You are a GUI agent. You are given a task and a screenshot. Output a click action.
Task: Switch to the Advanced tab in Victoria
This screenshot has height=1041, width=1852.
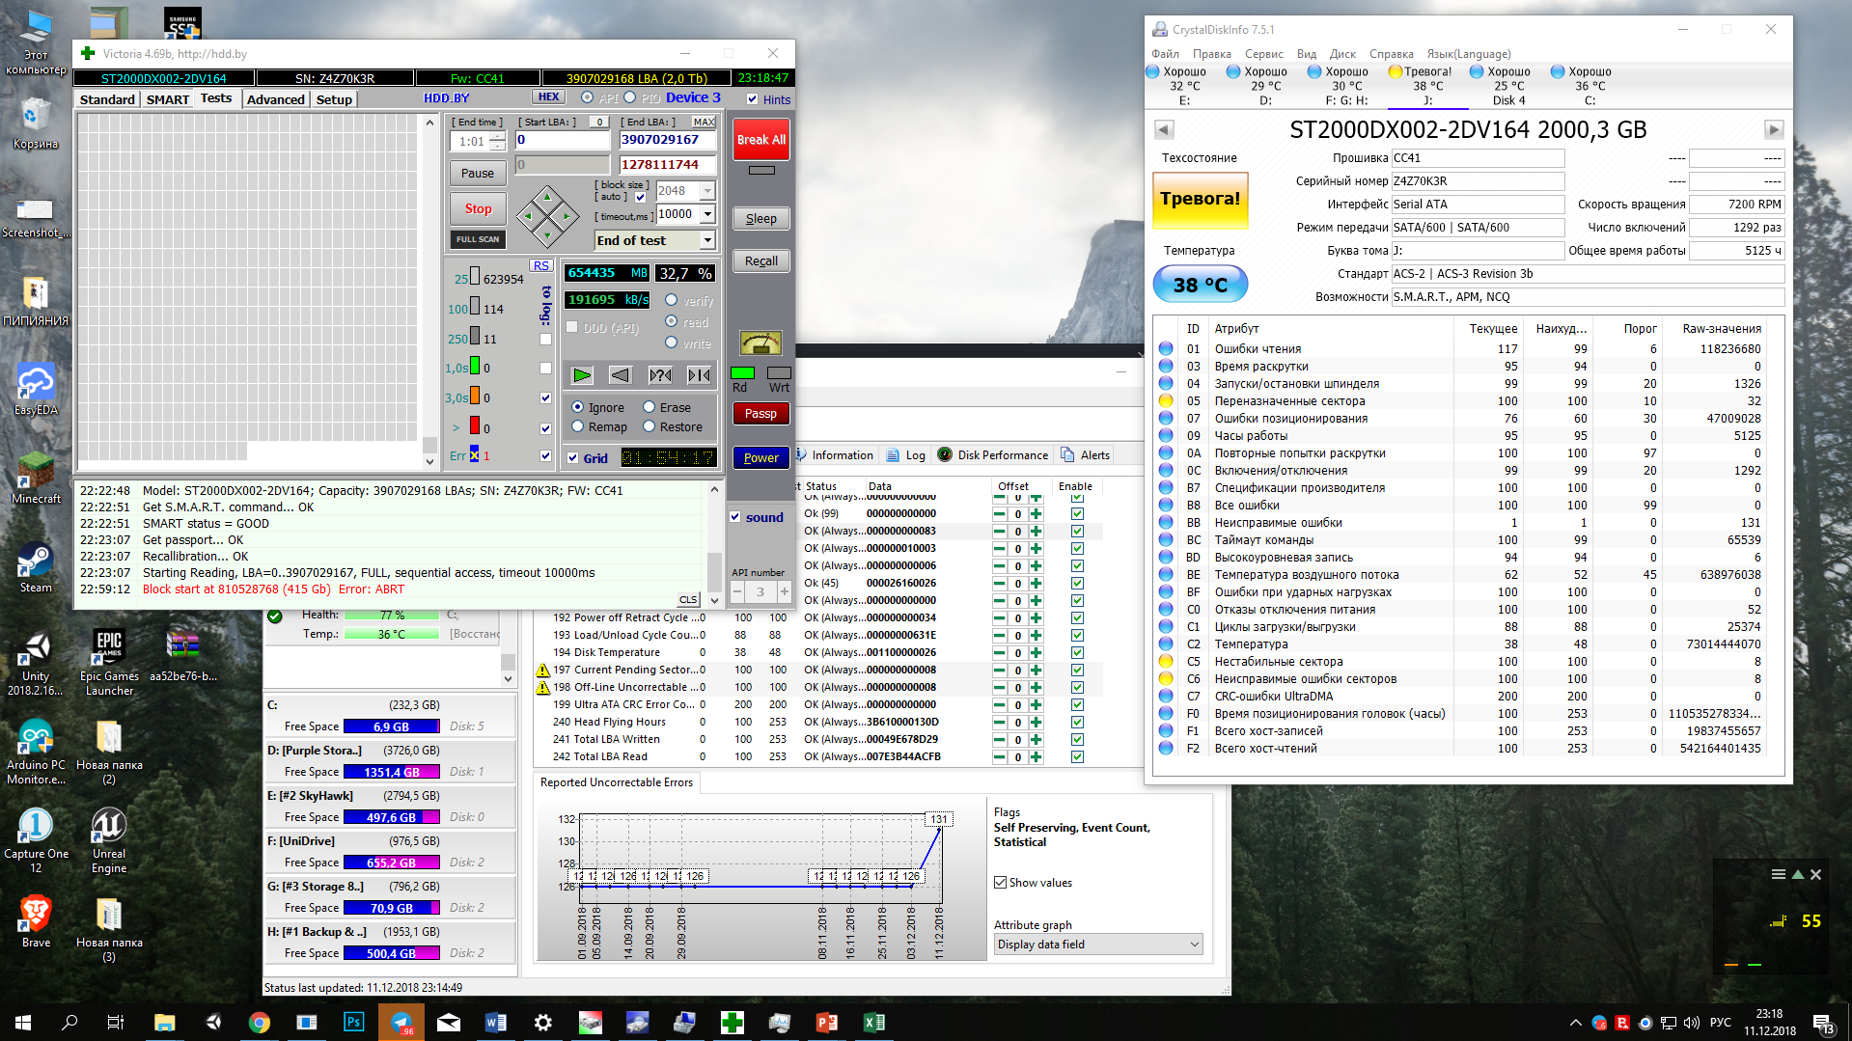(276, 99)
